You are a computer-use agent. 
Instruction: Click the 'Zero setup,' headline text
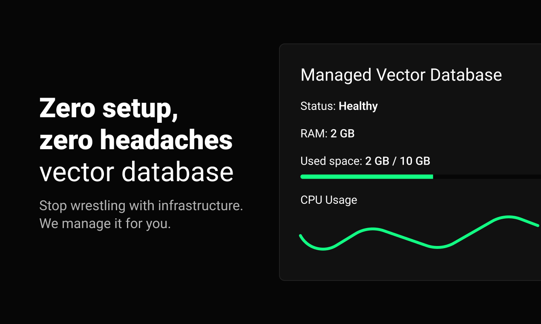(x=109, y=109)
